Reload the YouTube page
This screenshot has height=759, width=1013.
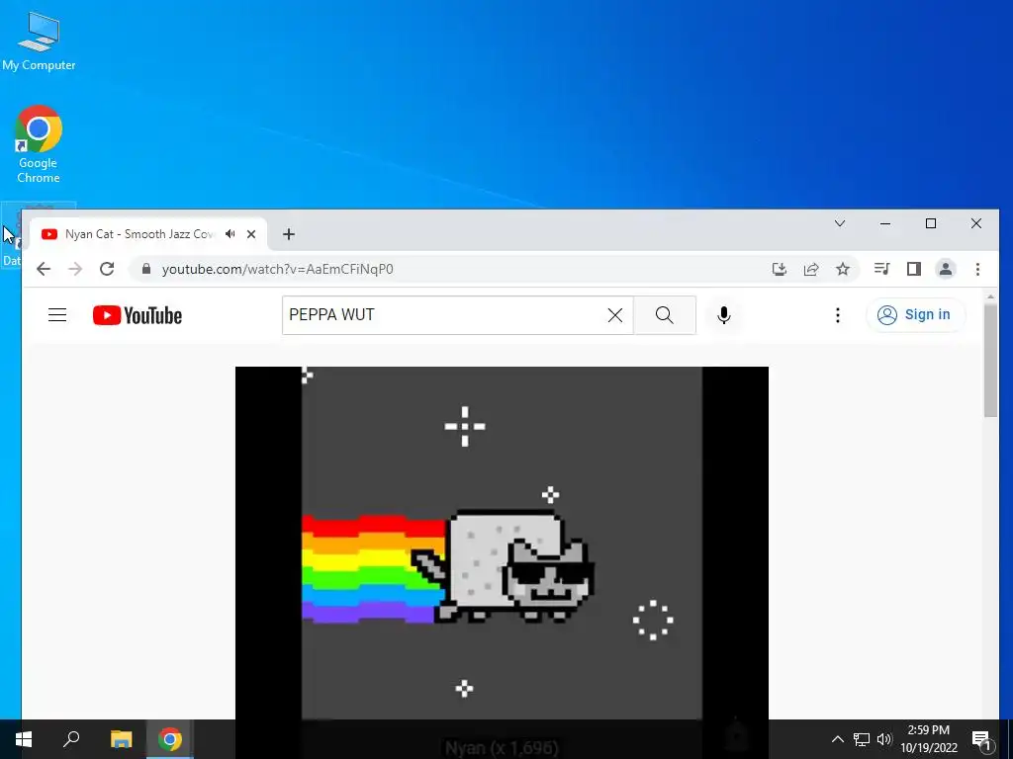tap(107, 269)
